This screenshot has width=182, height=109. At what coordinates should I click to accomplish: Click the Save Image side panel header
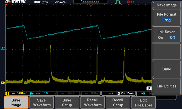pyautogui.click(x=167, y=5)
